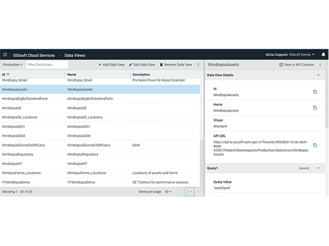
Task: Click 'Locations of assets and farms' description
Action: pos(155,173)
